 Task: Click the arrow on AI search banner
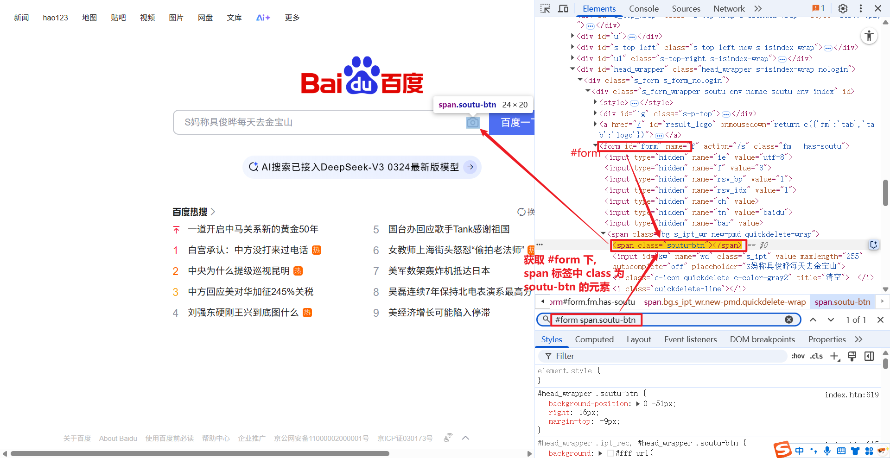point(470,167)
